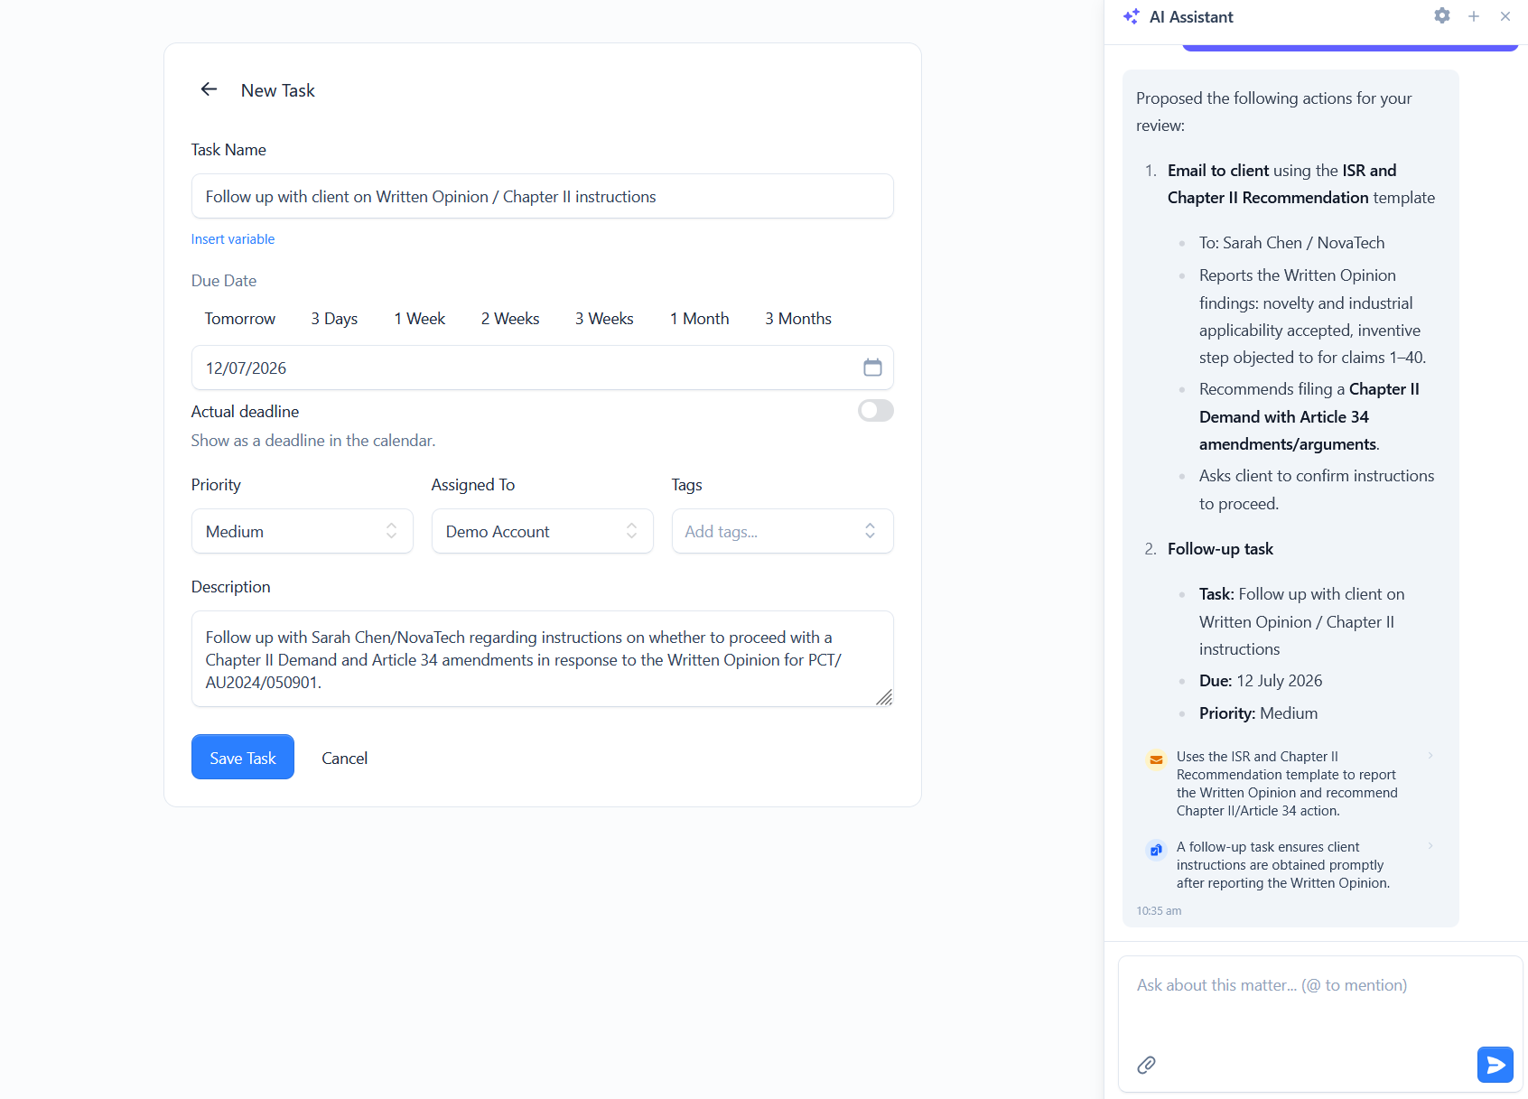This screenshot has height=1099, width=1528.
Task: Click the orange email action icon
Action: pos(1156,759)
